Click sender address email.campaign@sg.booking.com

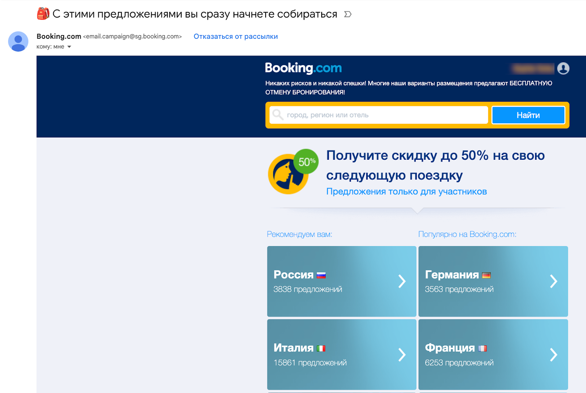click(133, 37)
